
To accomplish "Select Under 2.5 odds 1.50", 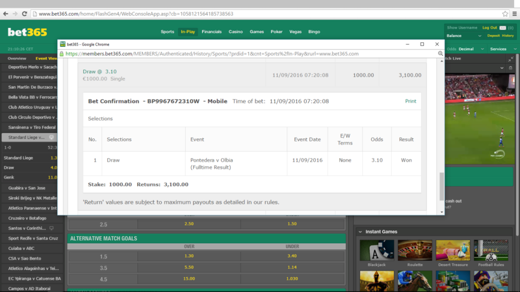I will pos(292,224).
